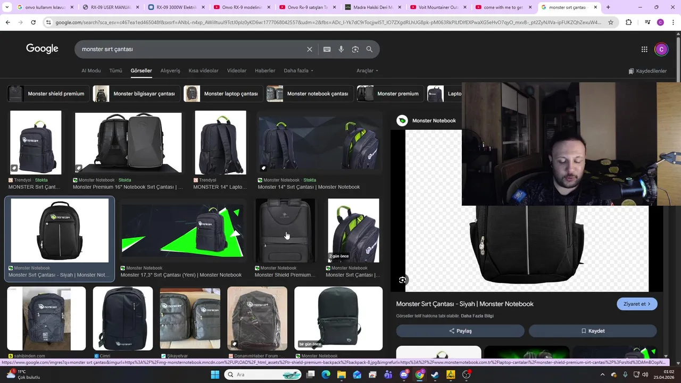Click Paylaş share button

[x=460, y=331]
